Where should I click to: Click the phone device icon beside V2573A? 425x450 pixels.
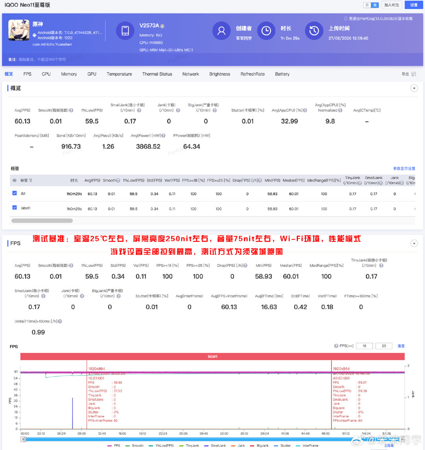pos(125,30)
